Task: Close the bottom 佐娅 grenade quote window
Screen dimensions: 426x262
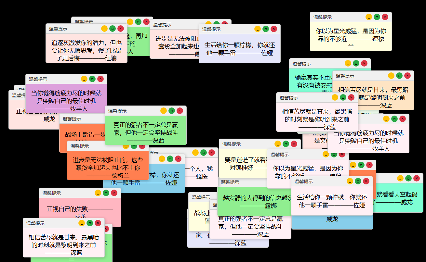Action: point(367,181)
